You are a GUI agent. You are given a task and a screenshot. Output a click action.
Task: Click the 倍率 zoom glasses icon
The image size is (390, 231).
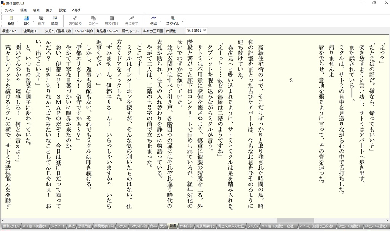153,18
